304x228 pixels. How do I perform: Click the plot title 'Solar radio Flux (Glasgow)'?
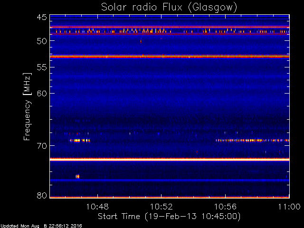[x=169, y=8]
